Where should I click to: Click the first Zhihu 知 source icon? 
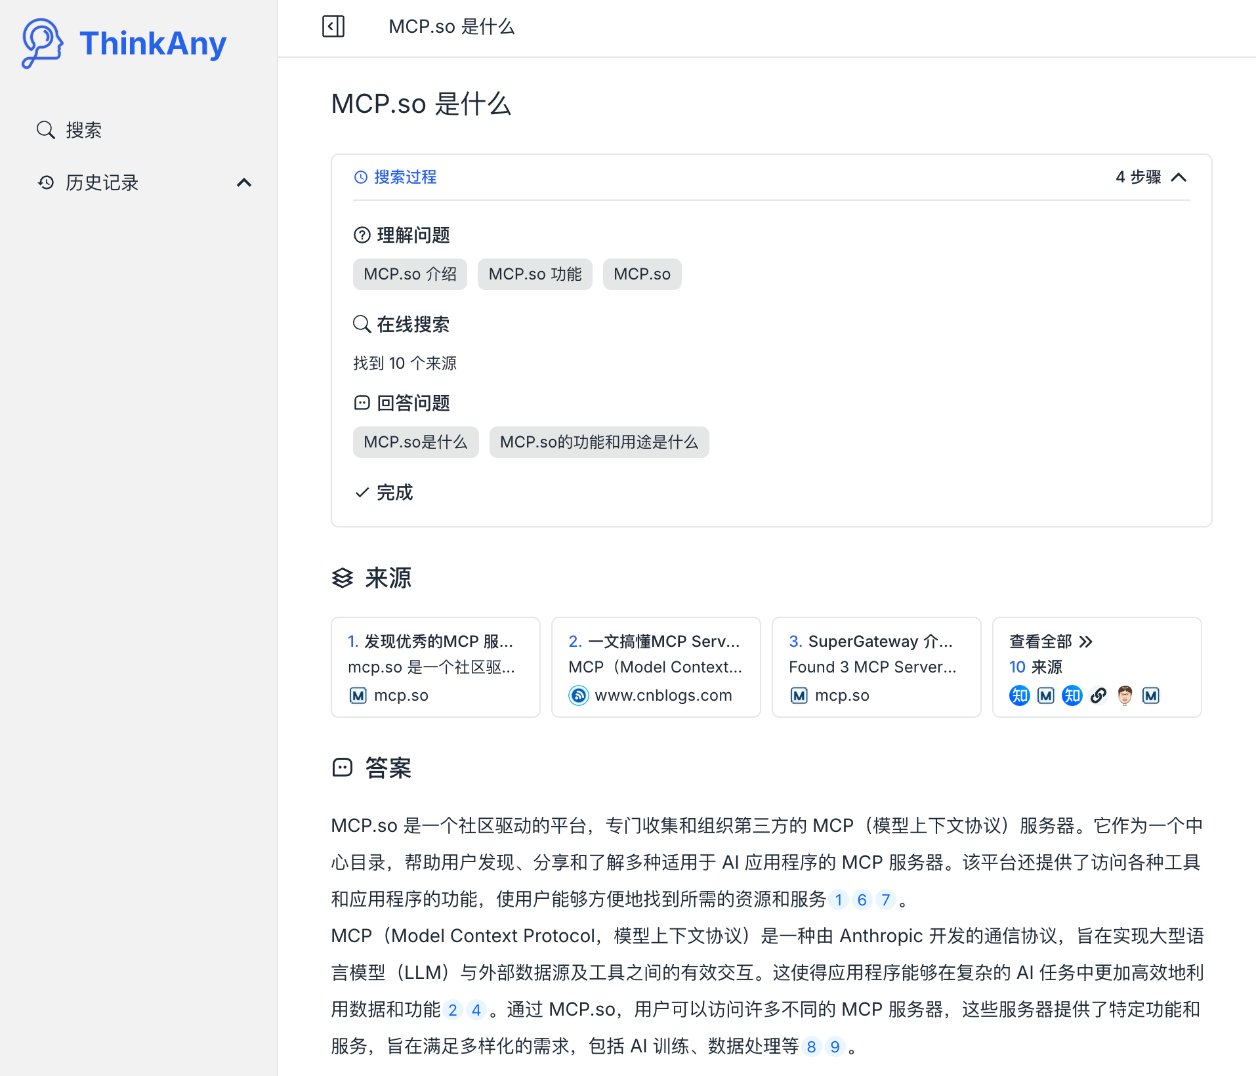coord(1019,695)
